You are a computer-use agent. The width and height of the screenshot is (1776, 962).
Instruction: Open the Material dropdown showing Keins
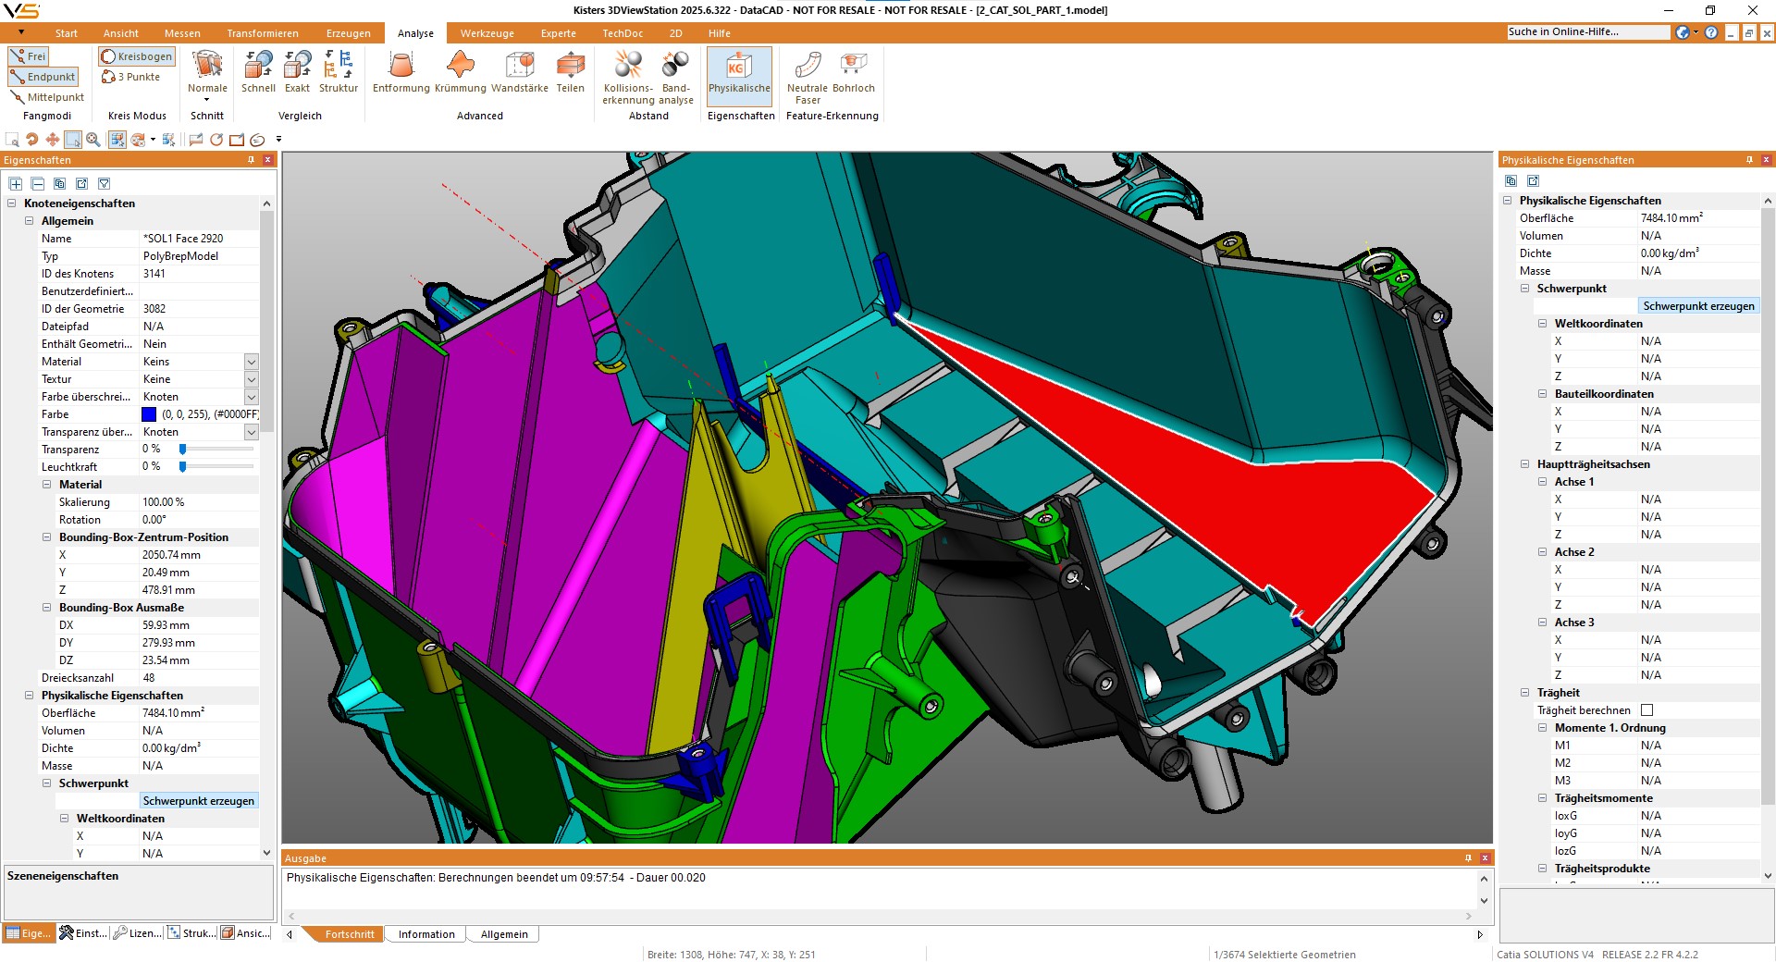250,361
